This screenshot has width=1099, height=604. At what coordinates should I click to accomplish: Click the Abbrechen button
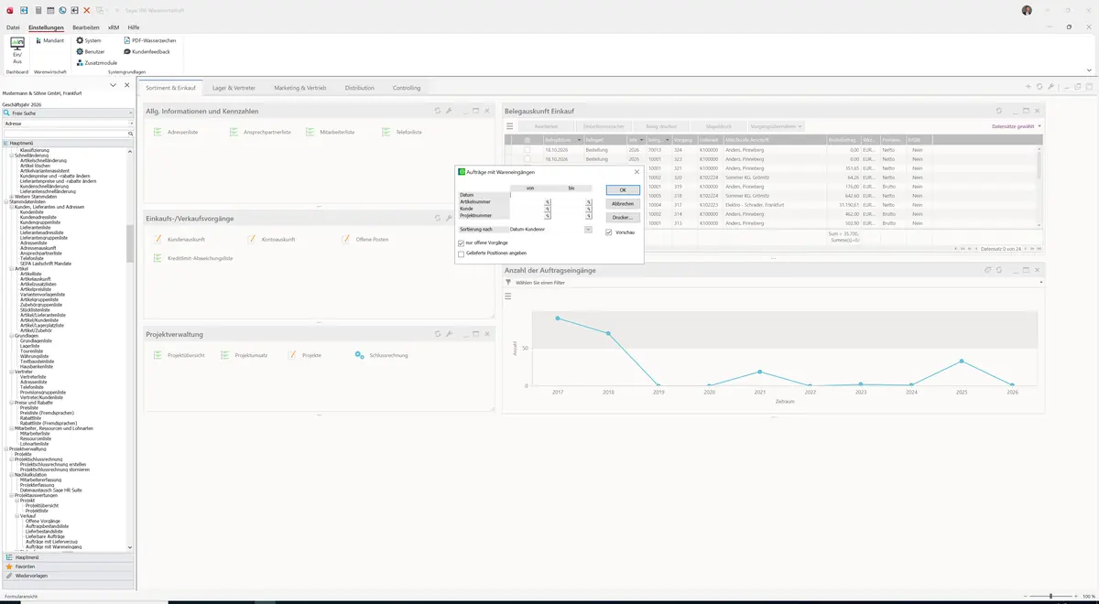623,204
